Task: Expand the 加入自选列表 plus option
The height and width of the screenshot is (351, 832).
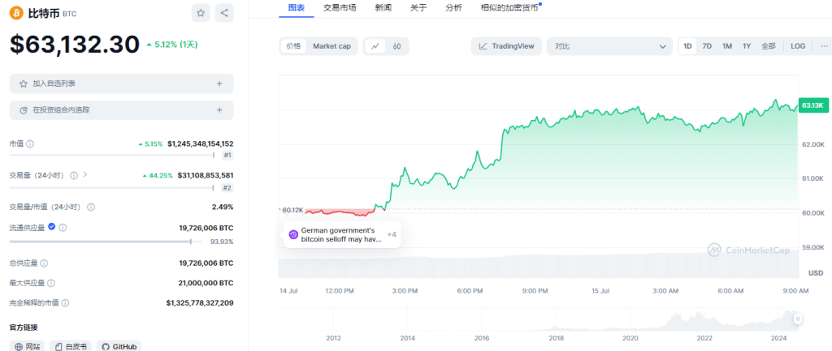Action: [219, 83]
